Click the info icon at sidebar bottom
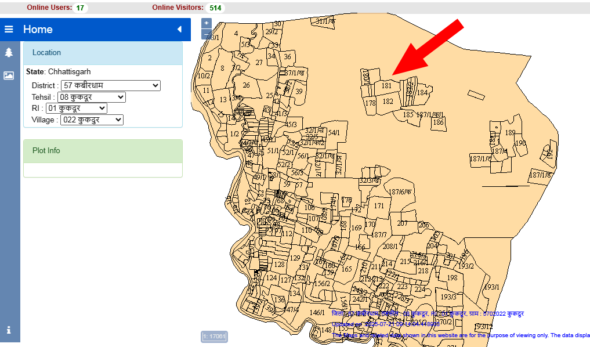 9,330
